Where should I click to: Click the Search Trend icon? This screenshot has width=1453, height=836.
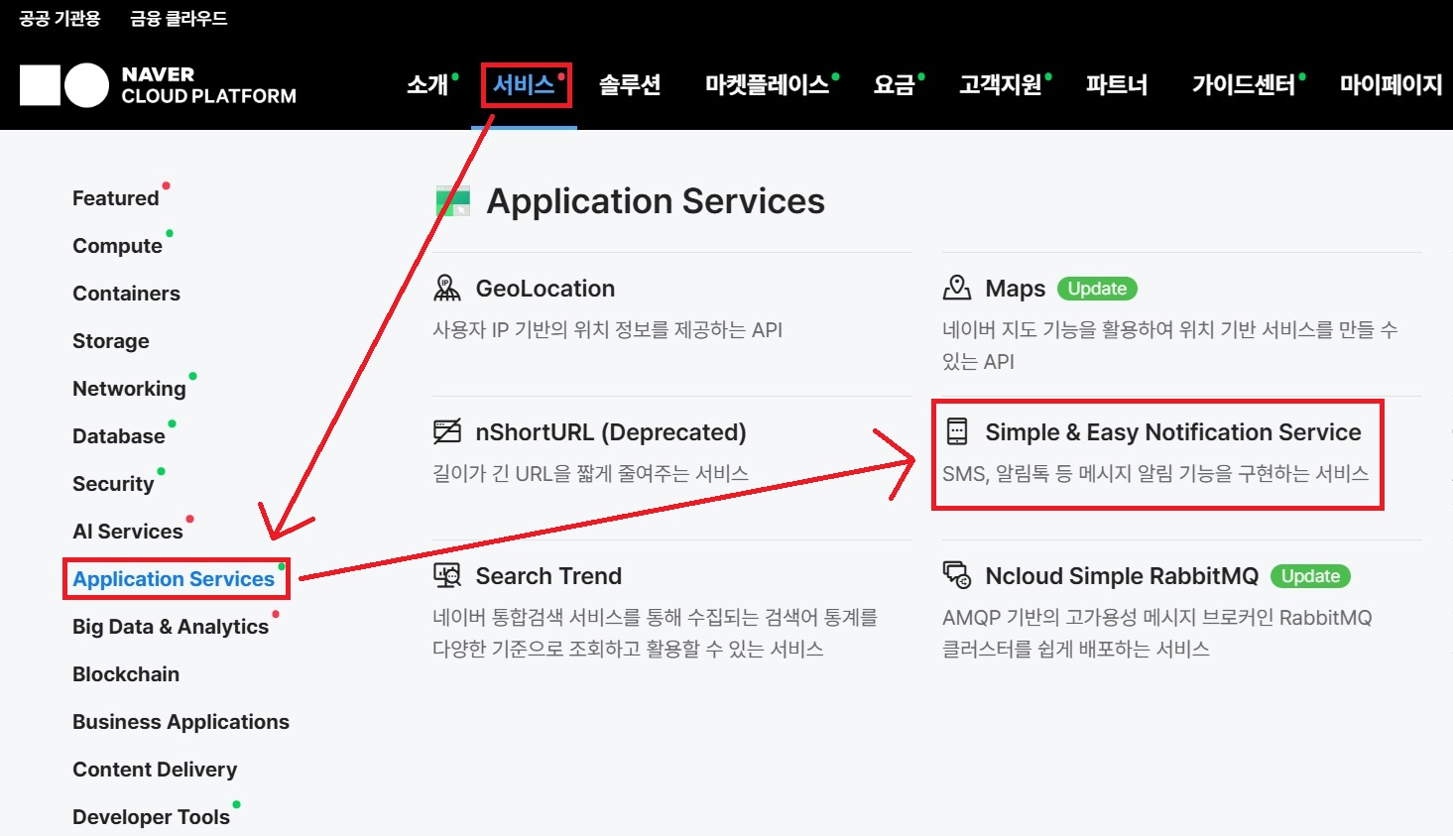(447, 576)
